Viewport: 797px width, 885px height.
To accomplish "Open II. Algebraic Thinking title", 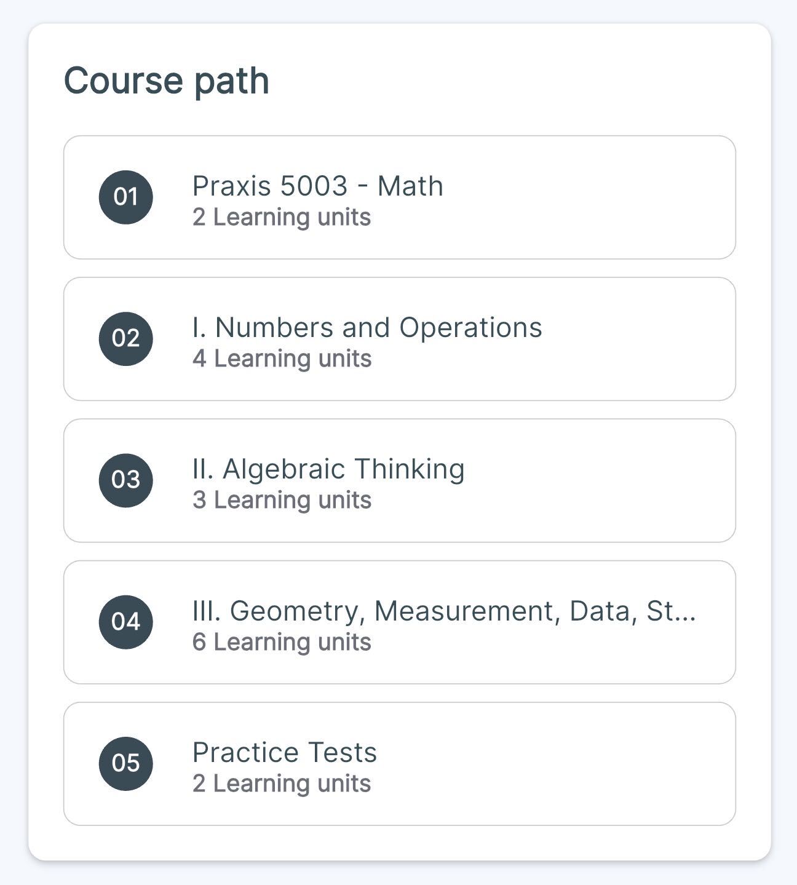I will click(328, 469).
